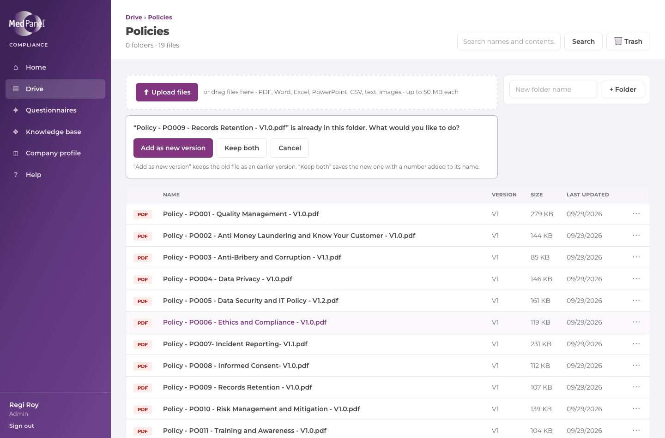Open more options for PO003 Anti-Bribery
The image size is (665, 438).
click(636, 257)
